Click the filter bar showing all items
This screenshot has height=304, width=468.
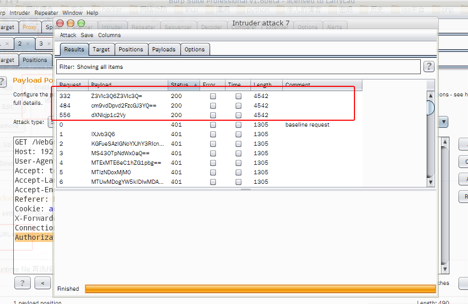click(238, 67)
